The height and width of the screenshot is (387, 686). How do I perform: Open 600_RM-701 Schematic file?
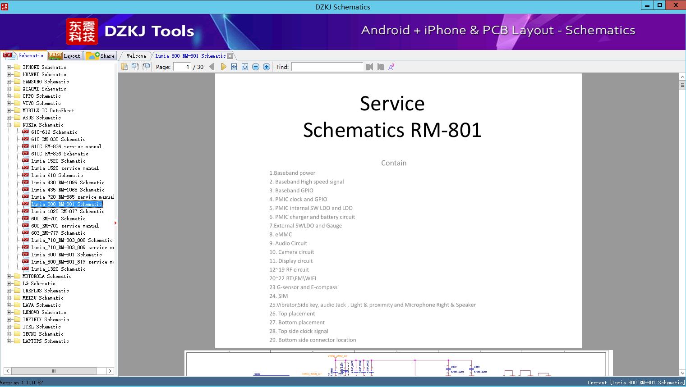[58, 219]
